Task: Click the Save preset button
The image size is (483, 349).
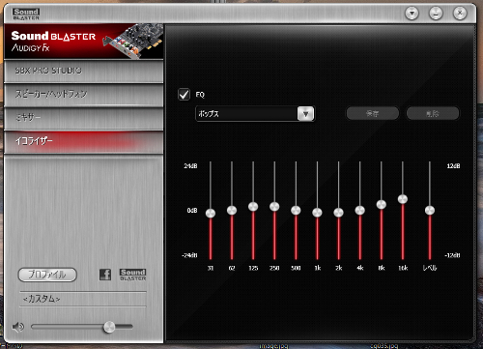Action: point(373,113)
